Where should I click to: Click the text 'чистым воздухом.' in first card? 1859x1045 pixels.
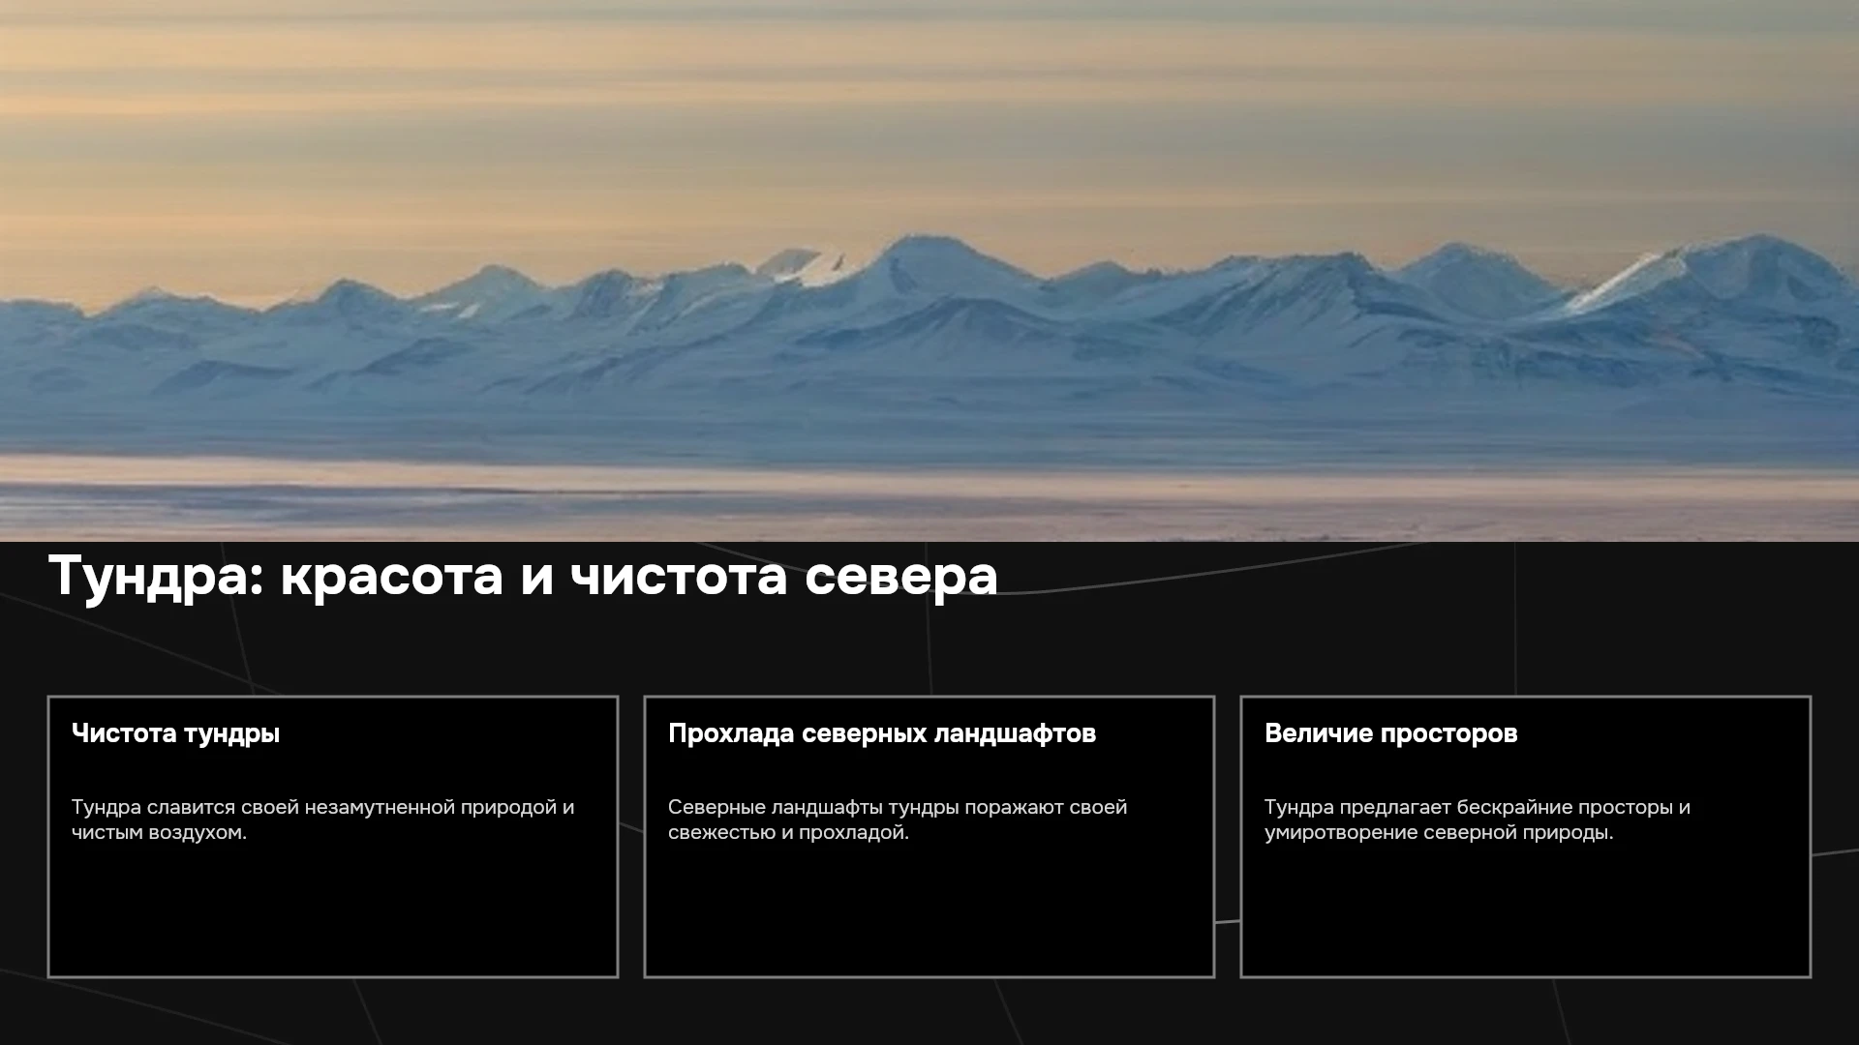[x=159, y=832]
